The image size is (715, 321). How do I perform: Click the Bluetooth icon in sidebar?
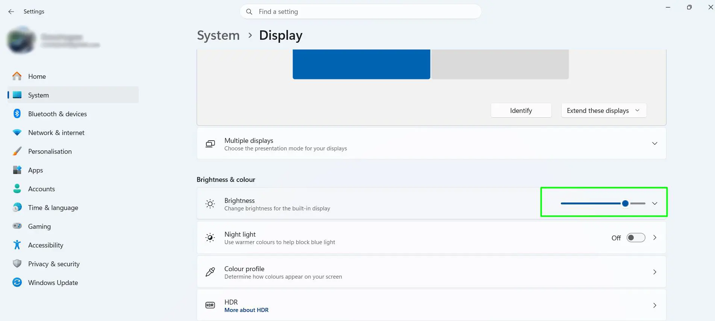17,114
